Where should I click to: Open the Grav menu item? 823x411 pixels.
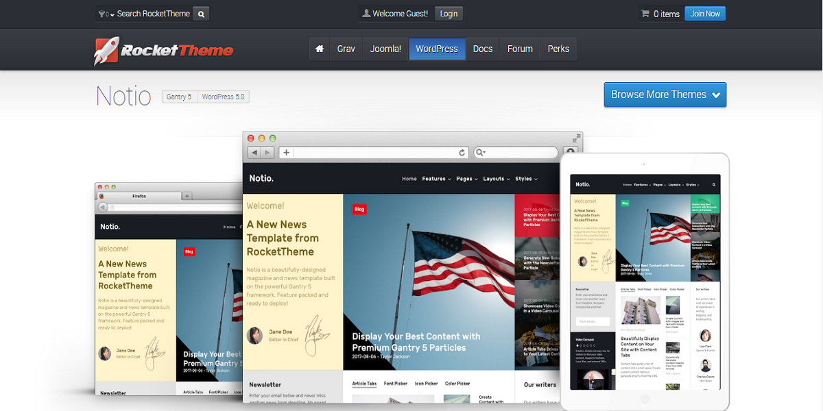[x=346, y=49]
